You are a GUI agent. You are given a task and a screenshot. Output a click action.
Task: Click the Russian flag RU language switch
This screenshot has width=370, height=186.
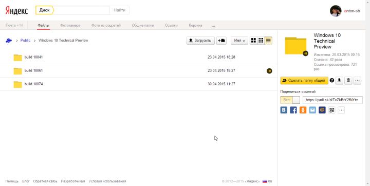(x=267, y=181)
